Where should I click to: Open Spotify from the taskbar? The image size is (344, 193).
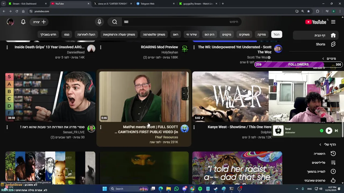pyautogui.click(x=200, y=189)
